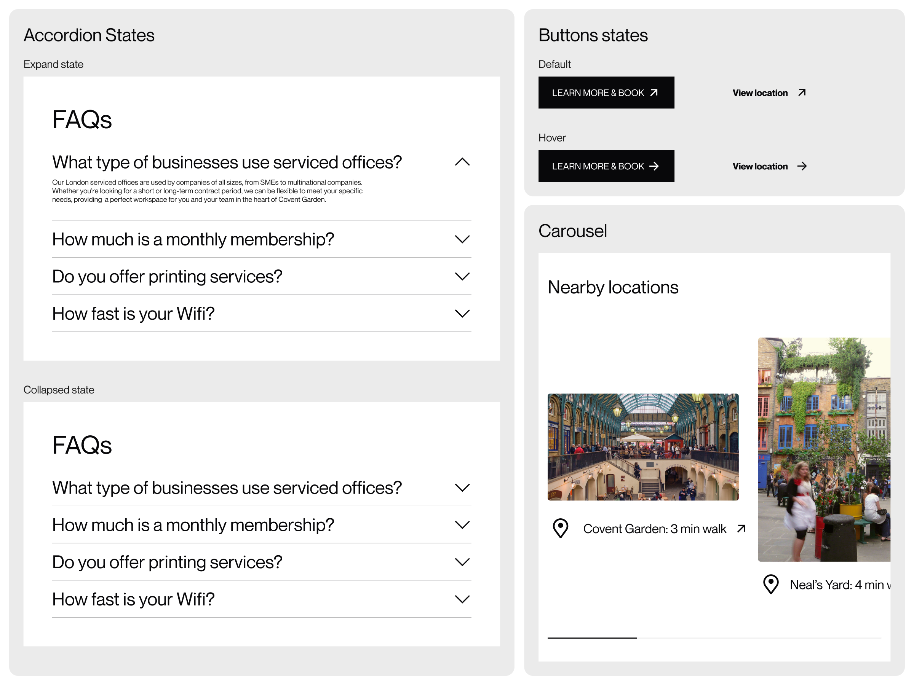The height and width of the screenshot is (685, 914).
Task: Expand serviced offices chevron in Collapsed state panel
Action: pyautogui.click(x=462, y=487)
